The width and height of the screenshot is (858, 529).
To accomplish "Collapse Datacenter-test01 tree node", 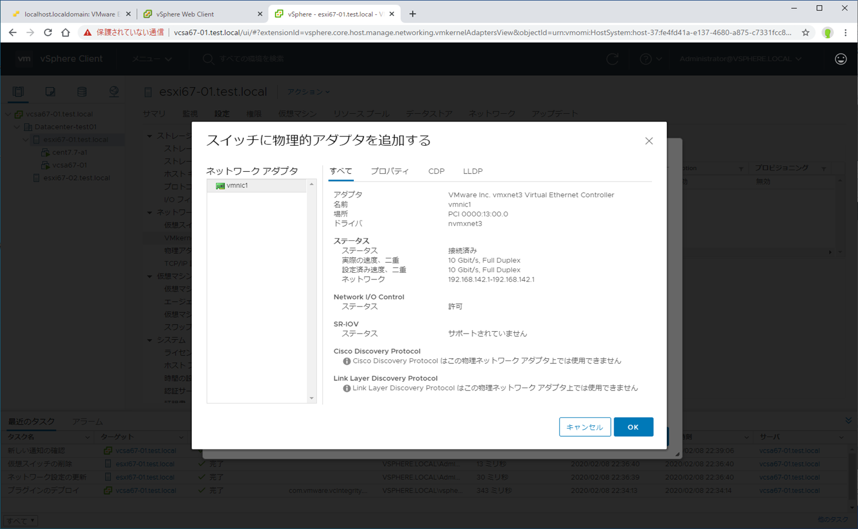I will pos(17,127).
